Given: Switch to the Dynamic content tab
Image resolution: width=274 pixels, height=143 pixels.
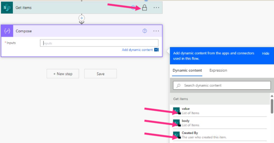Looking at the screenshot, I should [187, 70].
